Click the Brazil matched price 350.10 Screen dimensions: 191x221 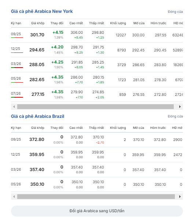tap(37, 184)
